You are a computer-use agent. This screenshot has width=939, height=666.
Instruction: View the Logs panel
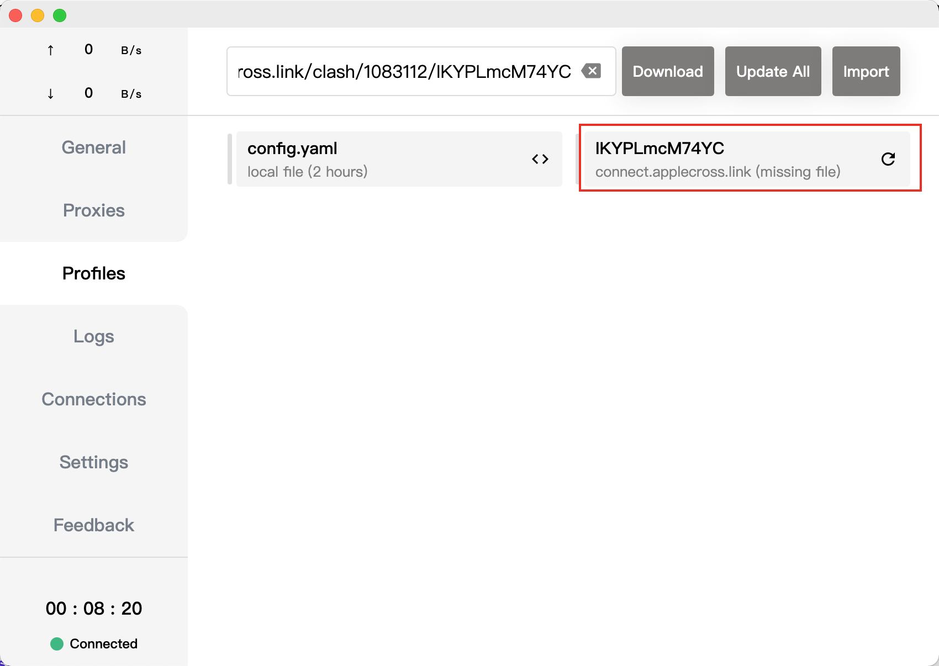pos(93,336)
